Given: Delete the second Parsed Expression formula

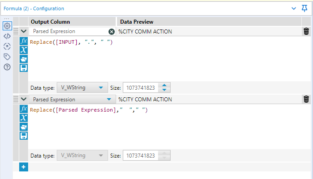Looking at the screenshot, I should 306,99.
